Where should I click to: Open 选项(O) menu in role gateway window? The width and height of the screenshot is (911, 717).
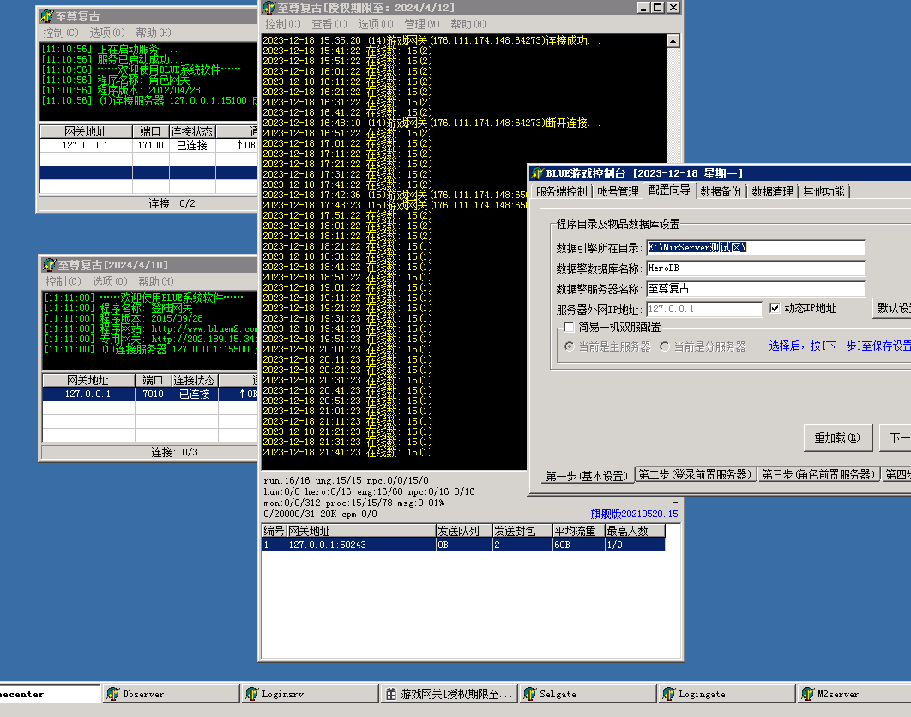(107, 33)
